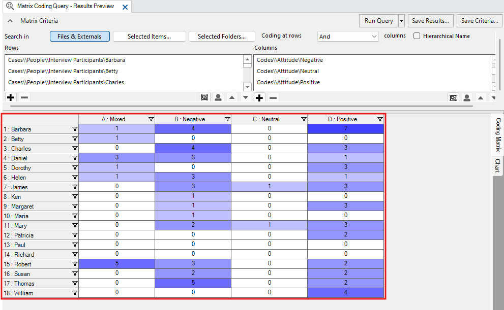Toggle the Hierarchical Name checkbox
Screen dimensions: 504x310
pyautogui.click(x=417, y=36)
